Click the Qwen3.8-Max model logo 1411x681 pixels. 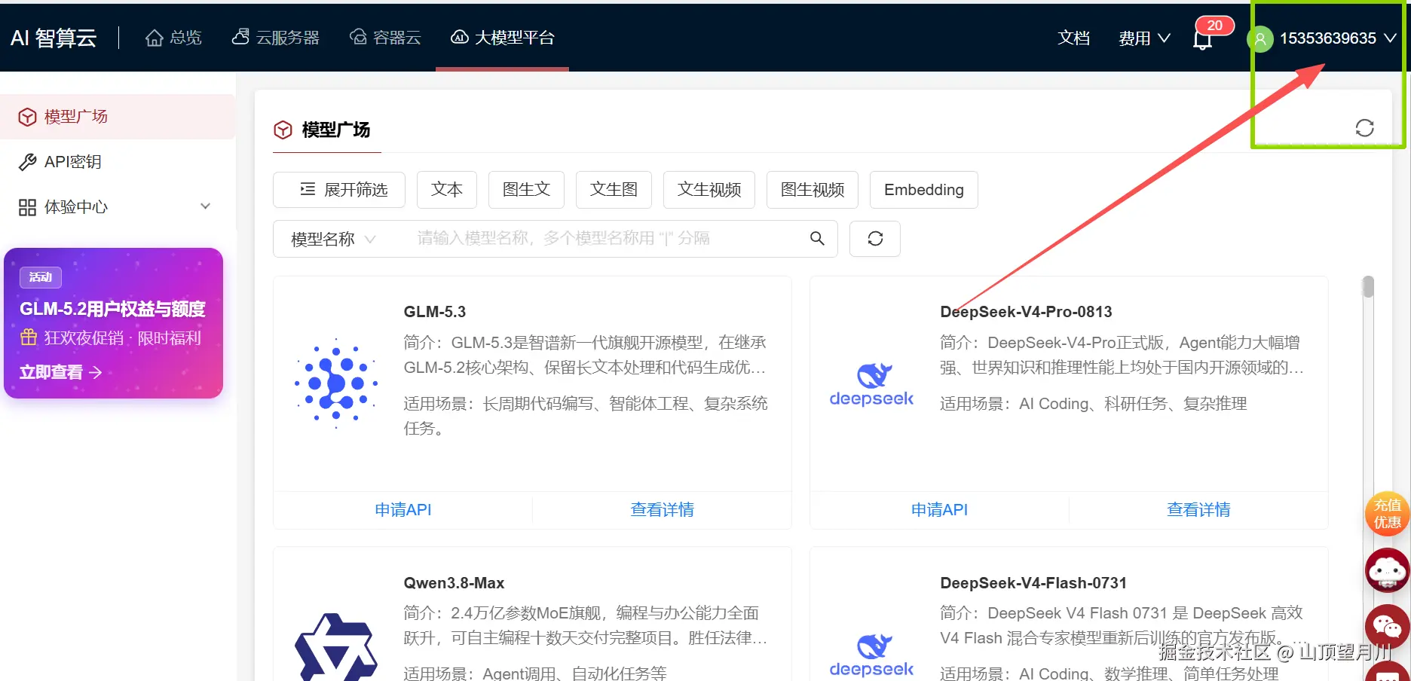[336, 647]
